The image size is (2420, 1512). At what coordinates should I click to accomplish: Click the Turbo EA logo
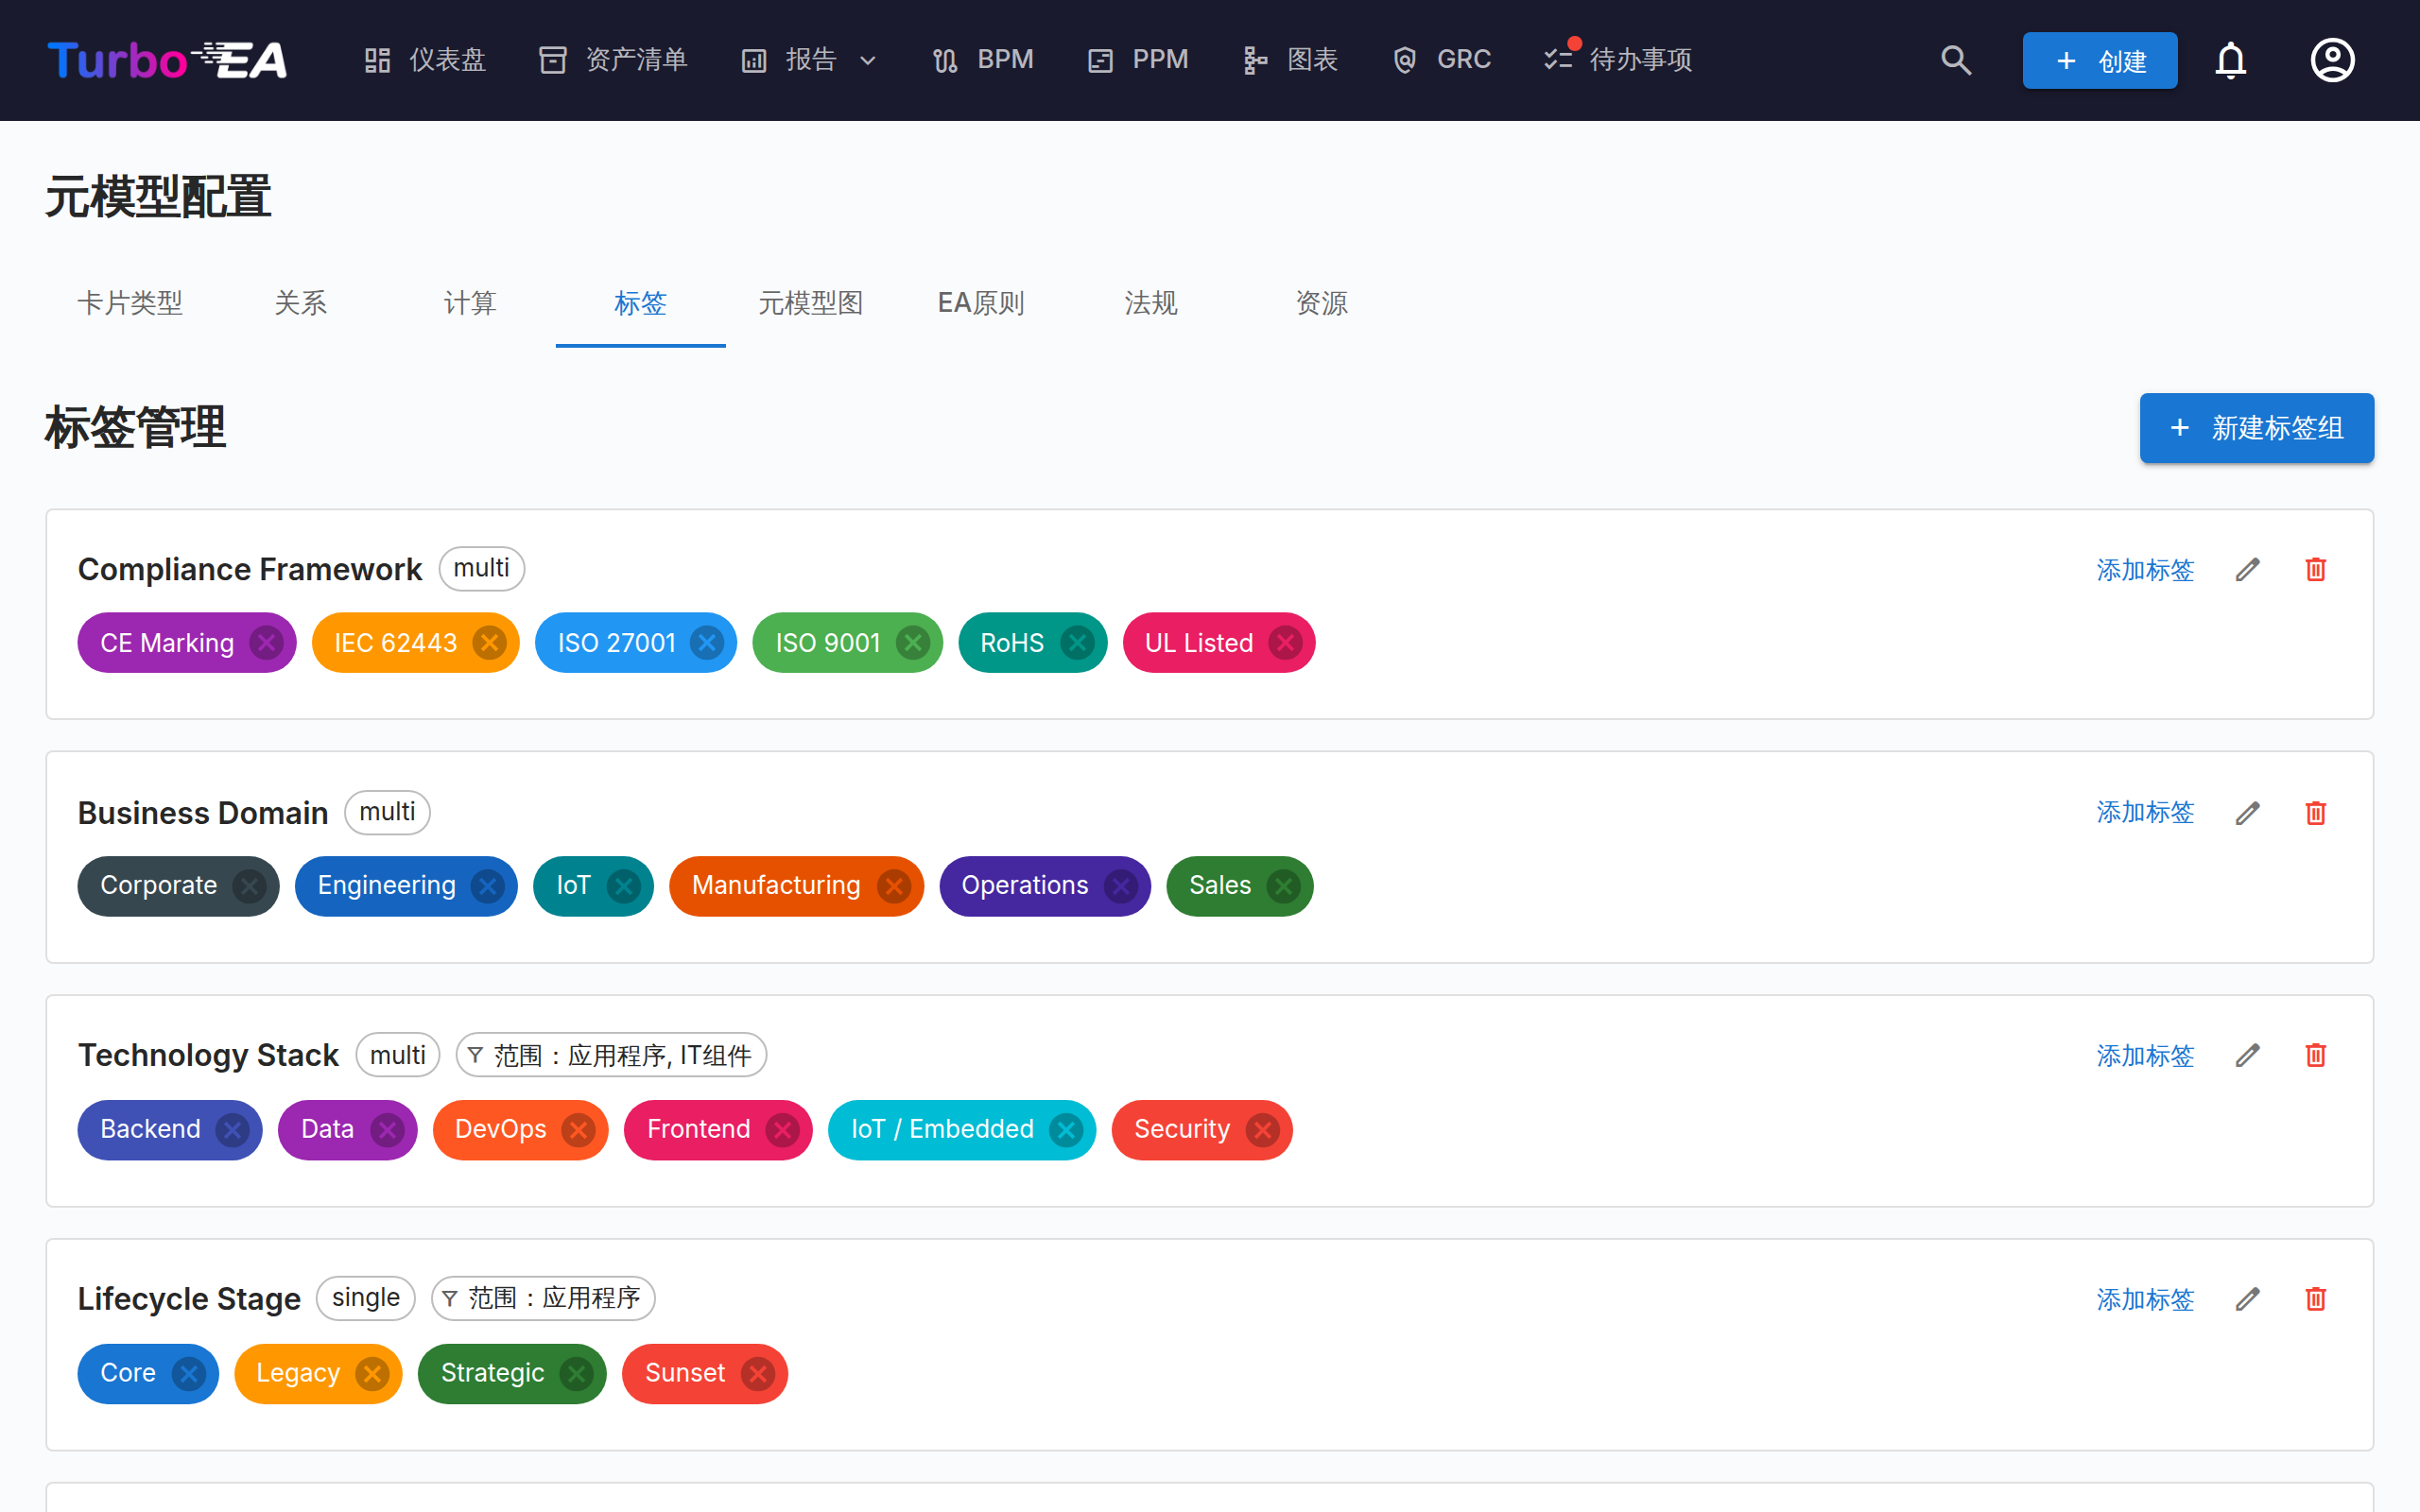point(168,60)
